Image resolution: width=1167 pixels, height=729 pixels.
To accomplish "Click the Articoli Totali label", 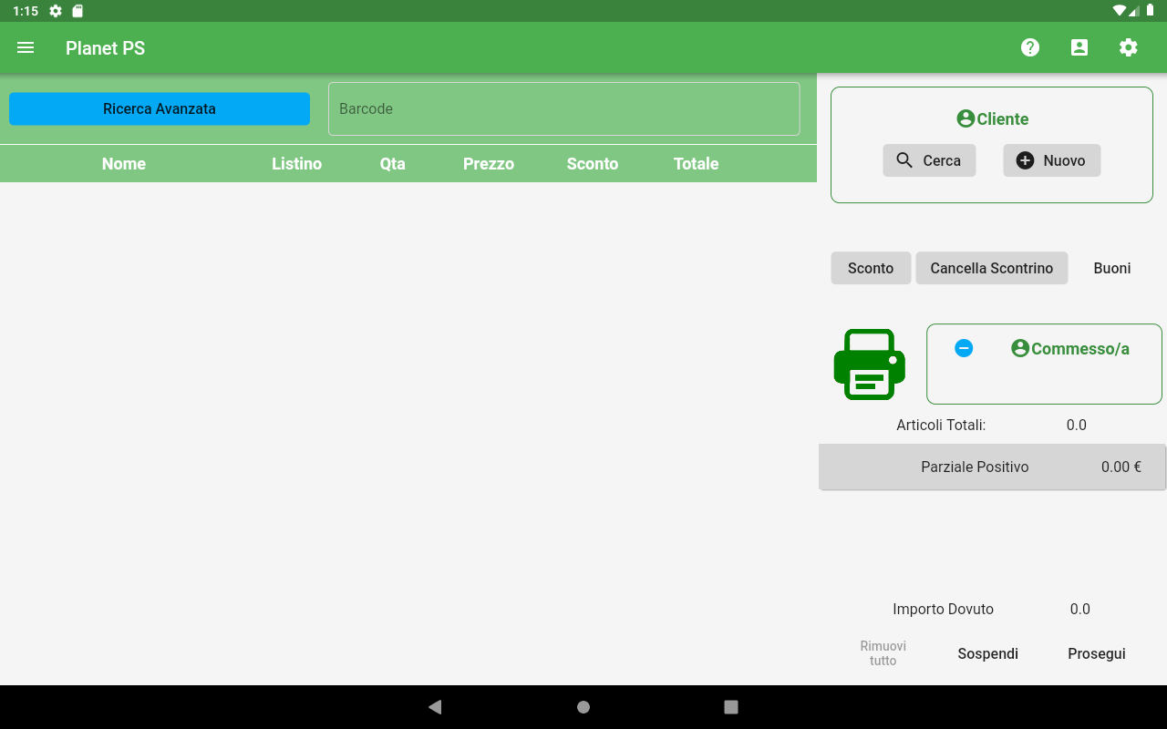I will click(941, 425).
